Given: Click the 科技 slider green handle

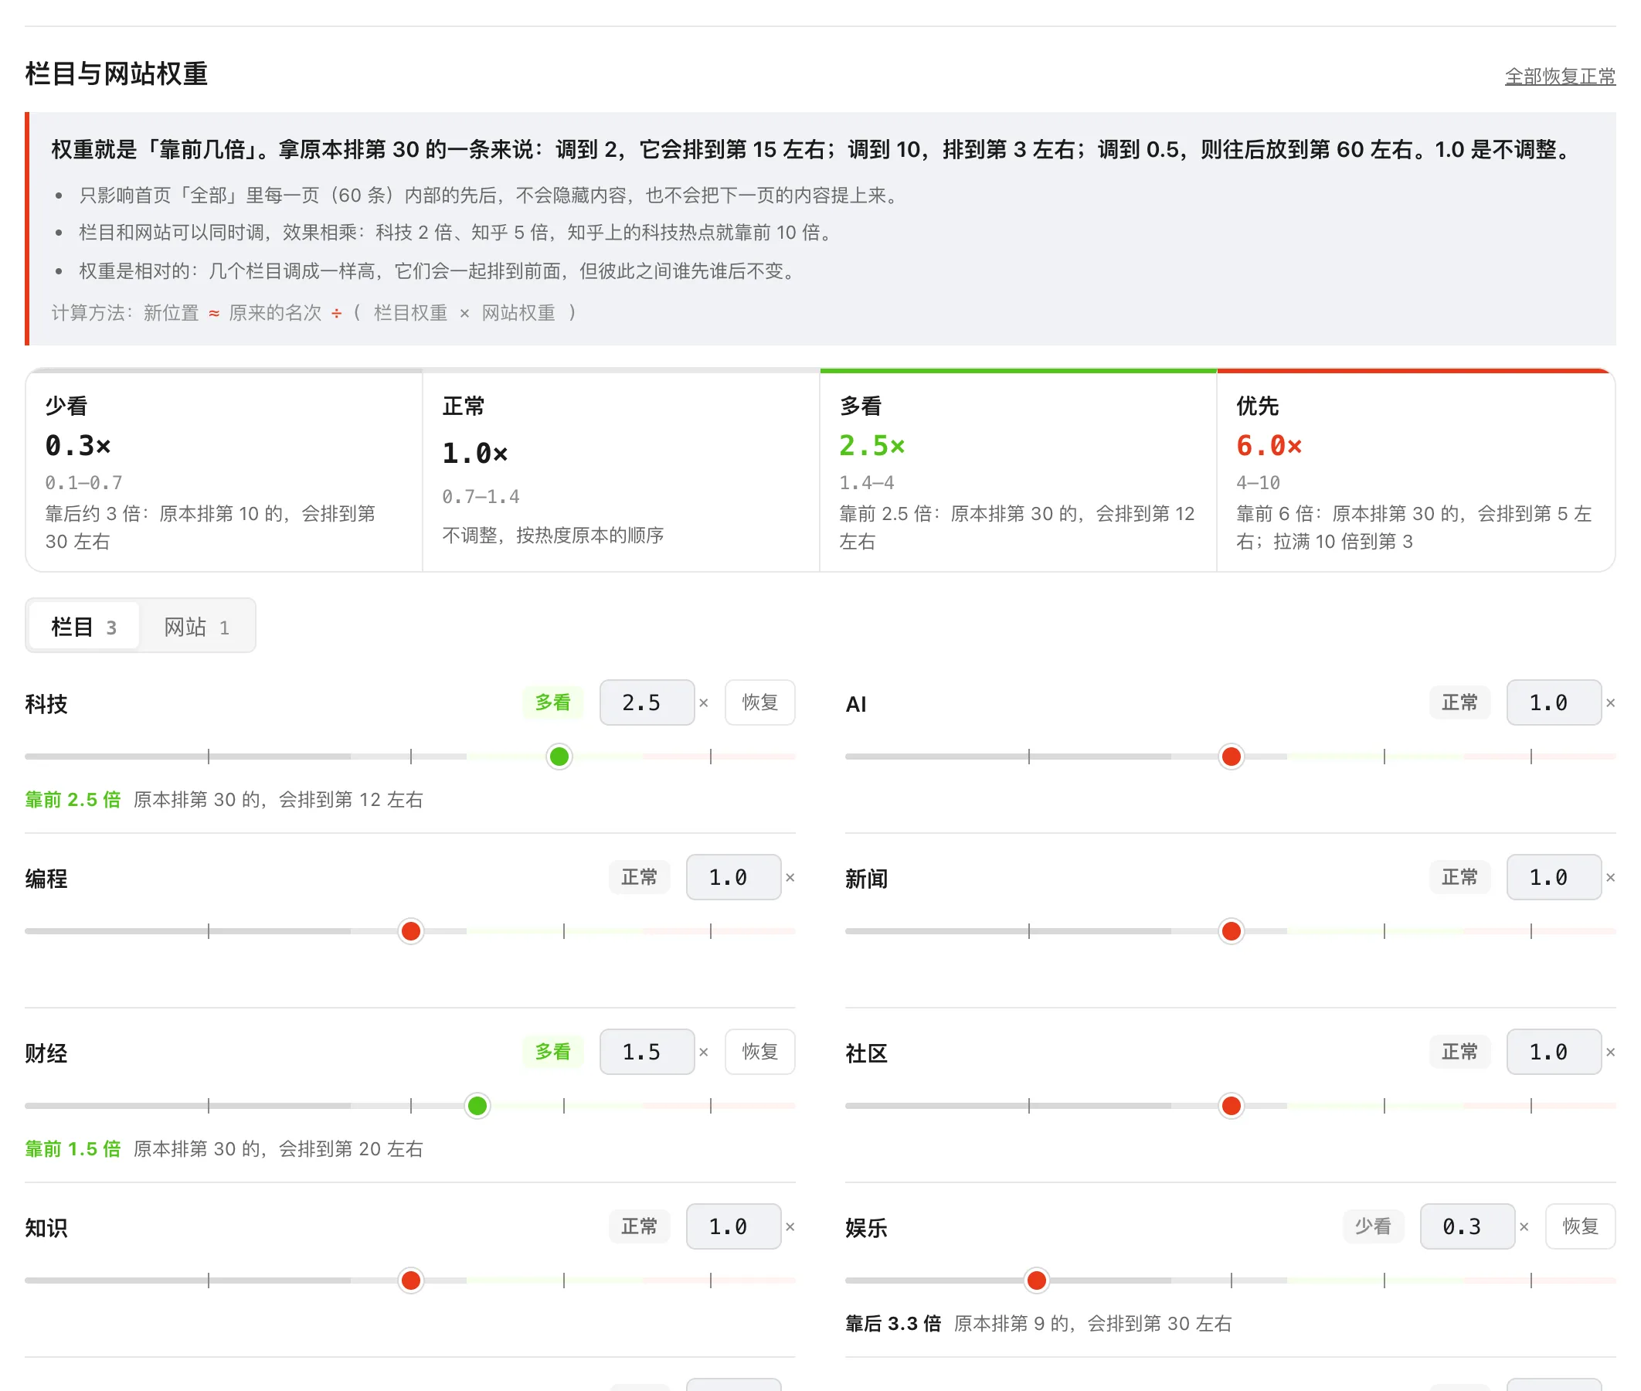Looking at the screenshot, I should point(559,757).
